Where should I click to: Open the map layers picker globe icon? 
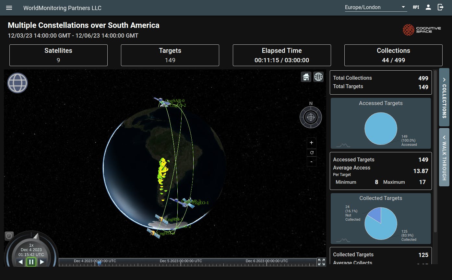(17, 83)
